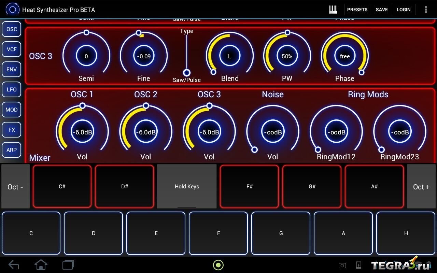The height and width of the screenshot is (273, 437).
Task: Switch to the LFO tab
Action: (12, 89)
